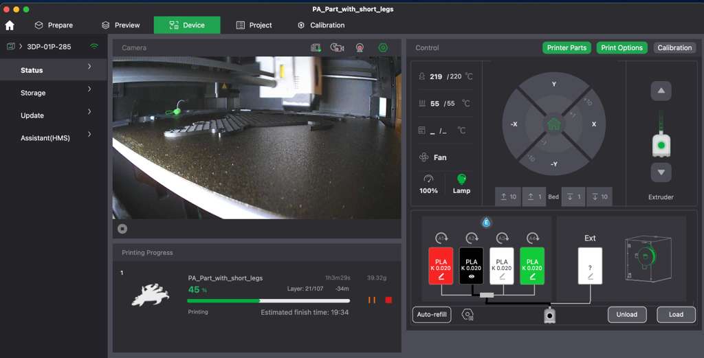The image size is (704, 358).
Task: Click the Unload filament button
Action: [x=626, y=315]
